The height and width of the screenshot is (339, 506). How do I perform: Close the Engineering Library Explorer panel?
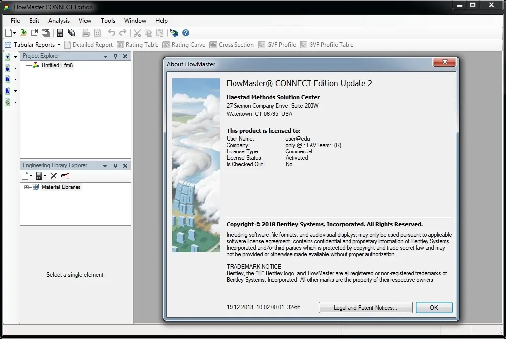[x=125, y=166]
